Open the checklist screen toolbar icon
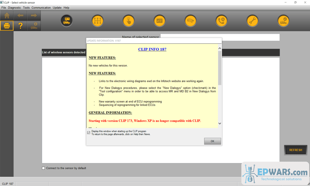 (159, 21)
